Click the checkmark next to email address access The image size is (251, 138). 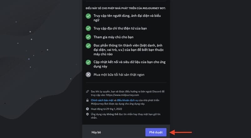88,28
